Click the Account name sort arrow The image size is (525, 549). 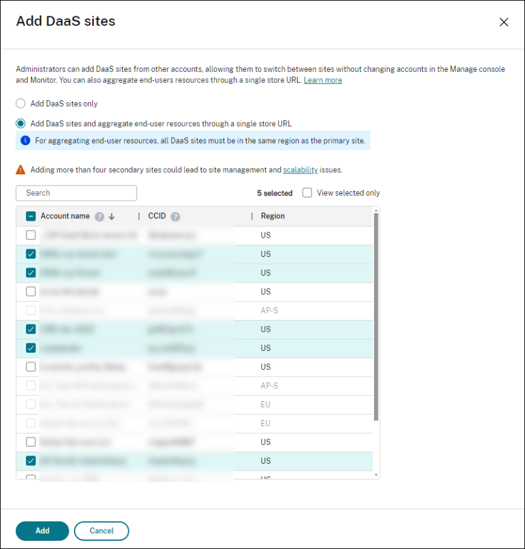click(x=112, y=216)
